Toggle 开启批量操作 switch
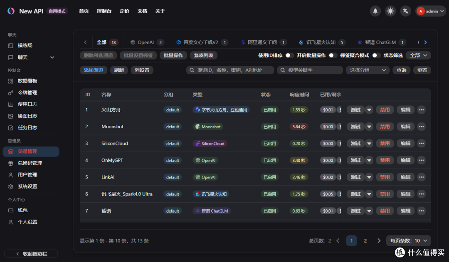 [333, 56]
